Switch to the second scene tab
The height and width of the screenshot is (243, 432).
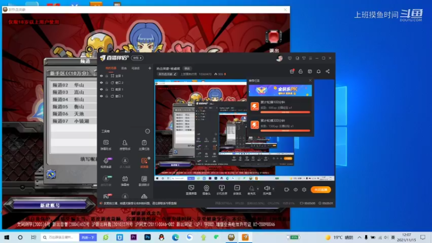124,68
